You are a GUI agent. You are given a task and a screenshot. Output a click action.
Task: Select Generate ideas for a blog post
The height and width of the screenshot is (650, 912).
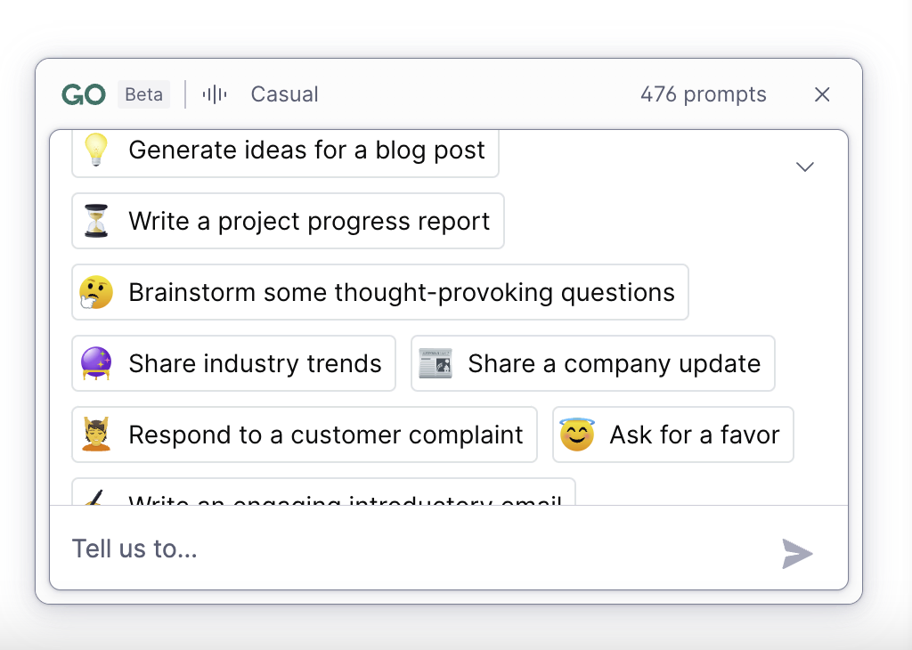(285, 153)
